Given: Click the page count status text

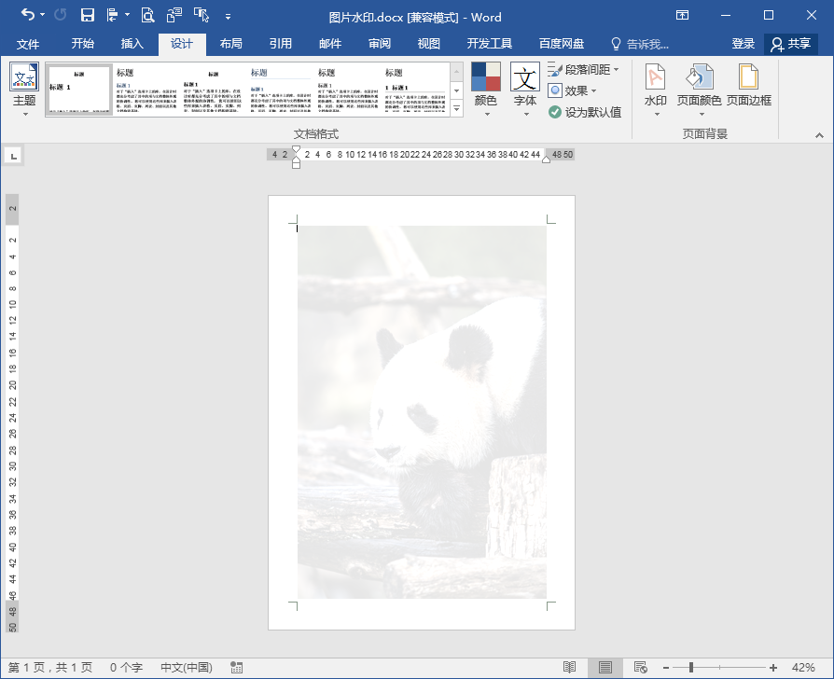Looking at the screenshot, I should tap(50, 667).
